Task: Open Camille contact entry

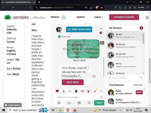Action: [124, 55]
